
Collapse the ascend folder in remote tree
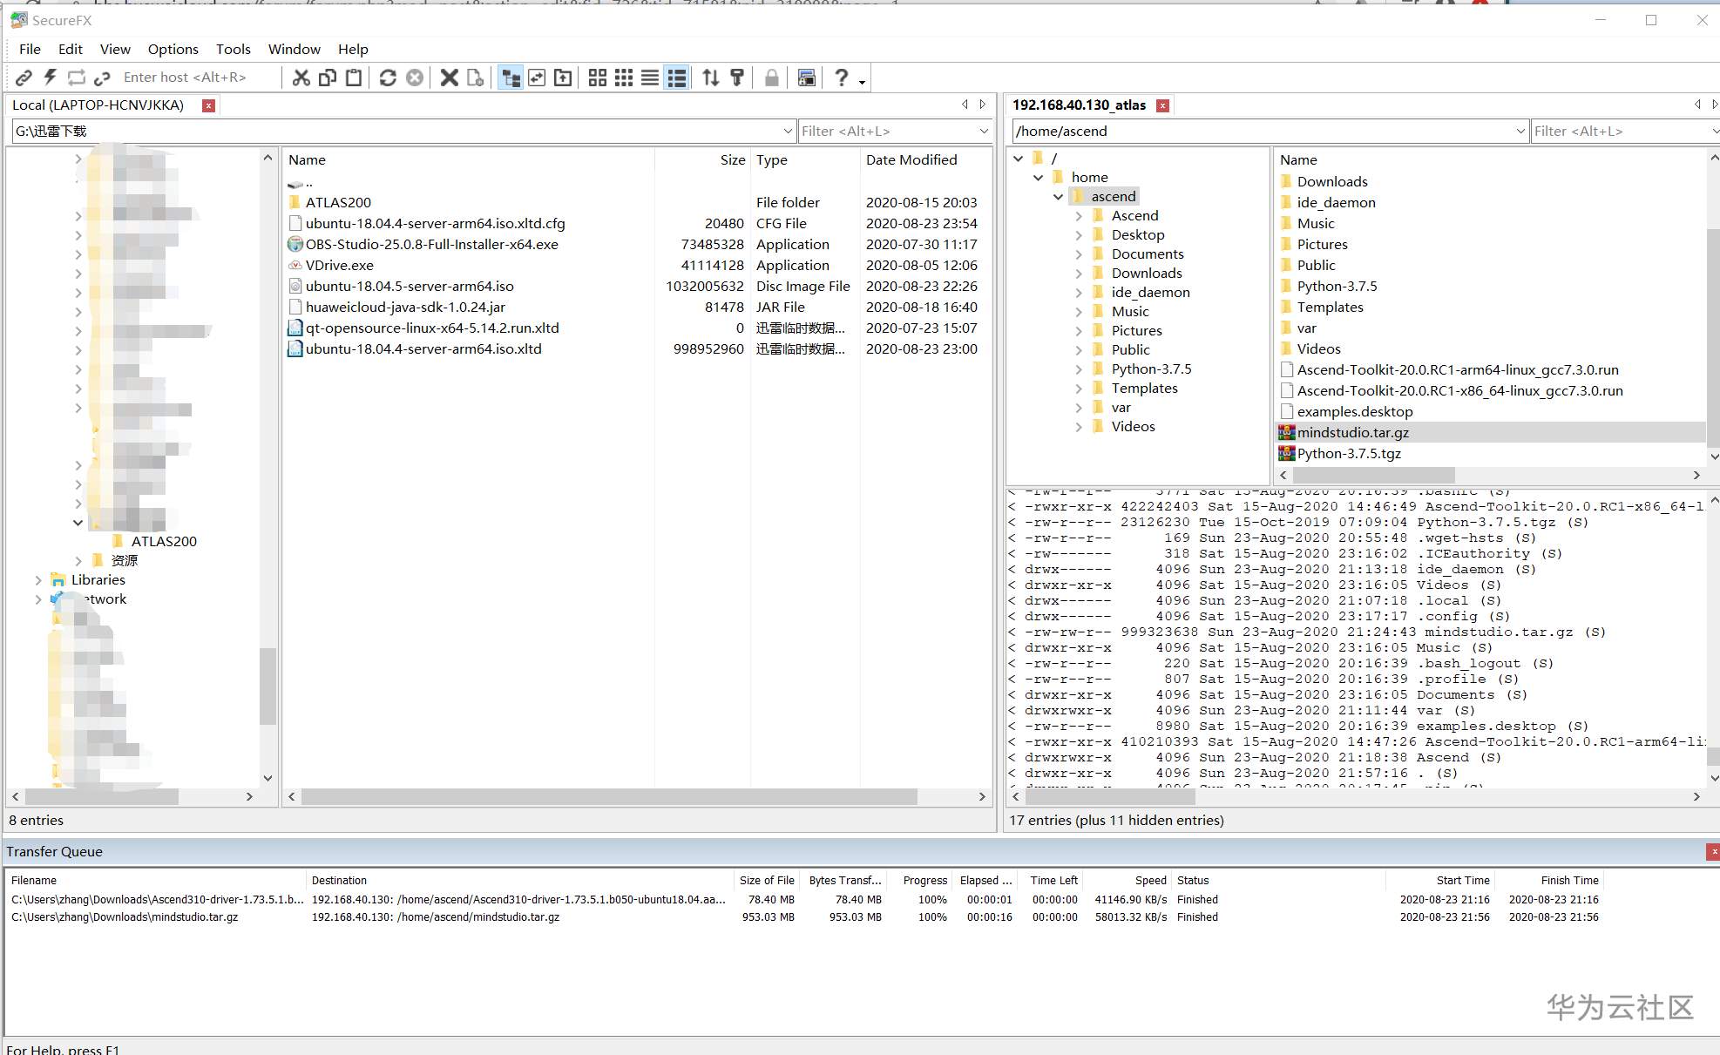point(1058,197)
